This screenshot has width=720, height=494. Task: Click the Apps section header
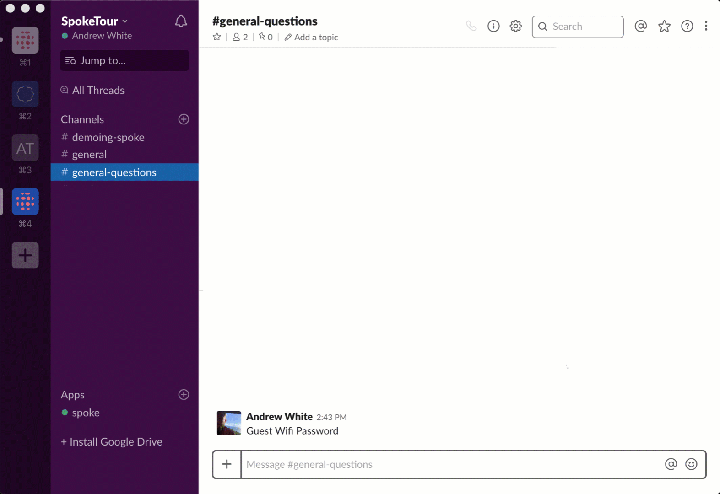73,395
